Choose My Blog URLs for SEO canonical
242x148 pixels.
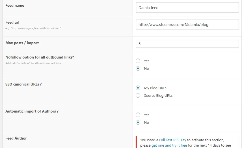[x=138, y=88]
